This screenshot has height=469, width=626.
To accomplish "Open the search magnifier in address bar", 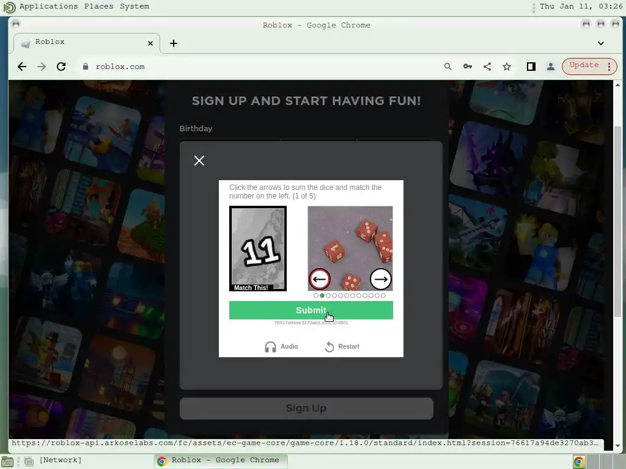I will click(x=448, y=67).
